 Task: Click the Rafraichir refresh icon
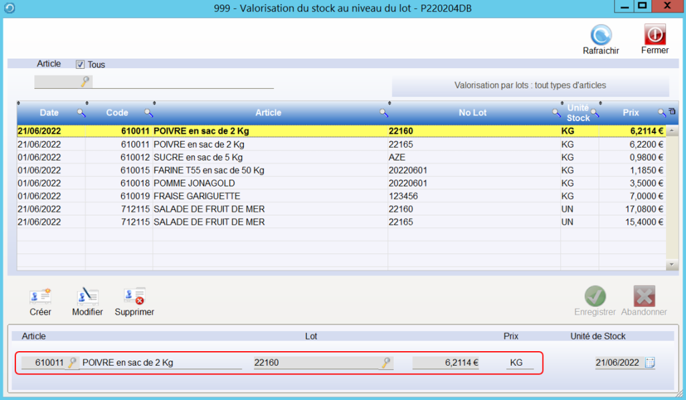tap(601, 35)
